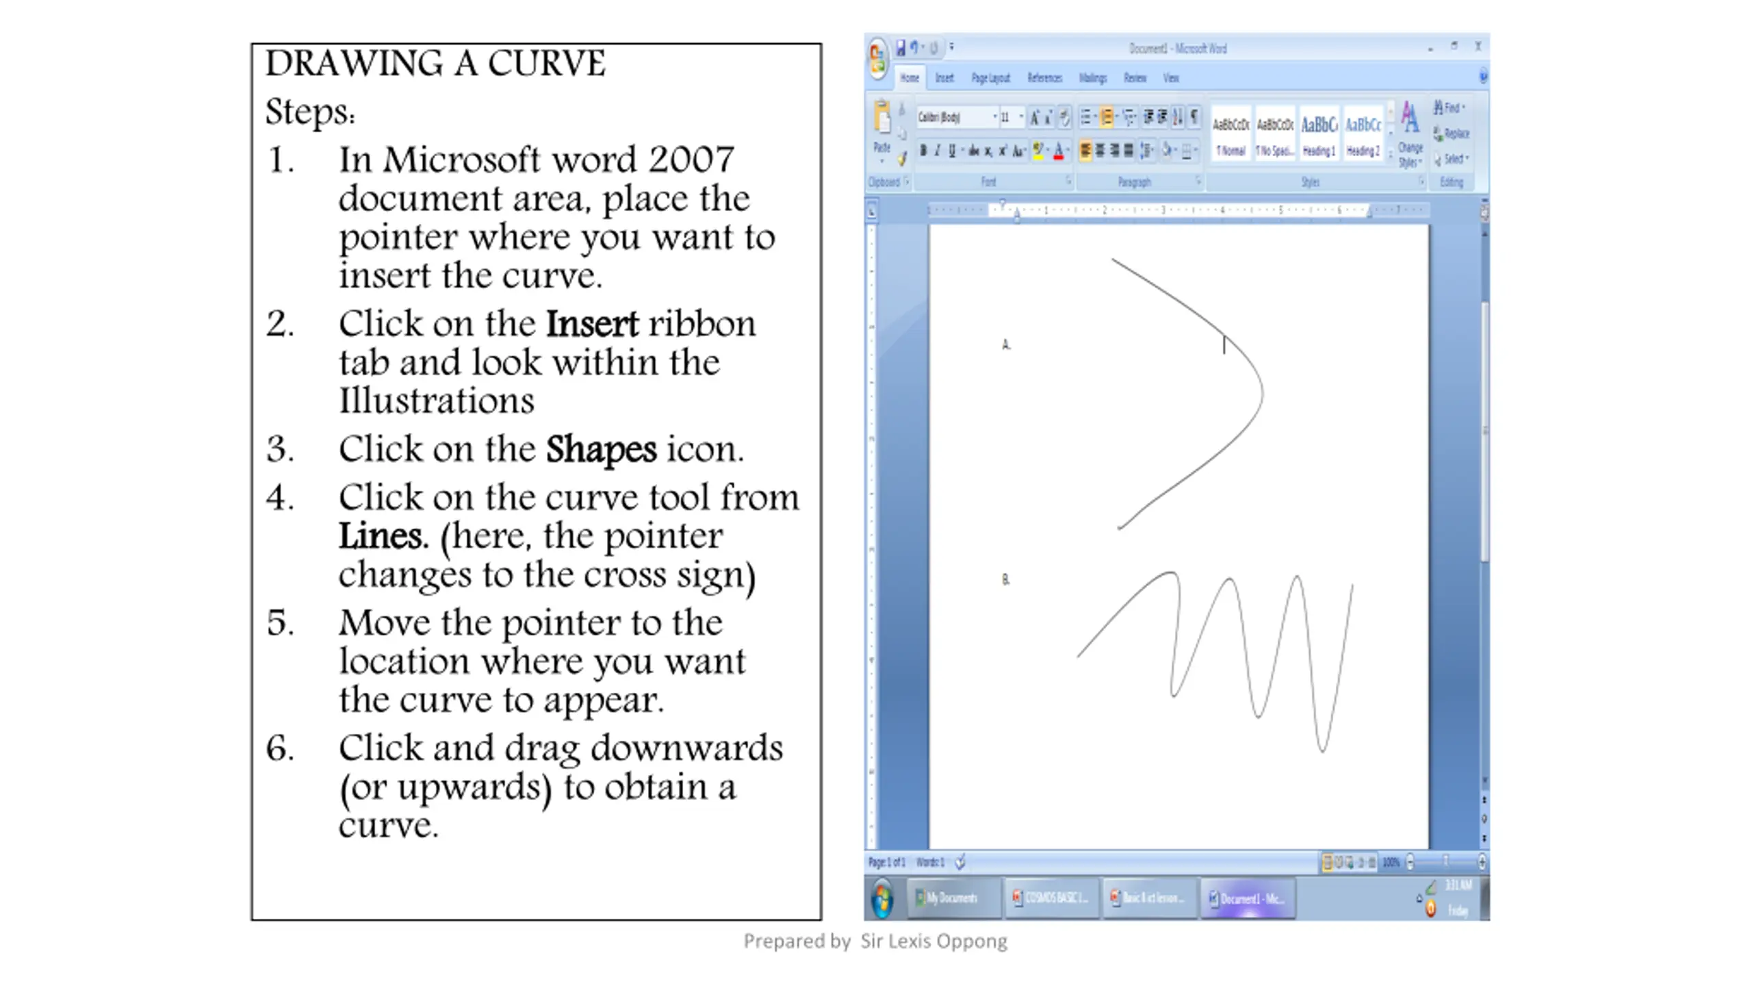Open the Page Layout tab
This screenshot has height=986, width=1752.
point(991,77)
